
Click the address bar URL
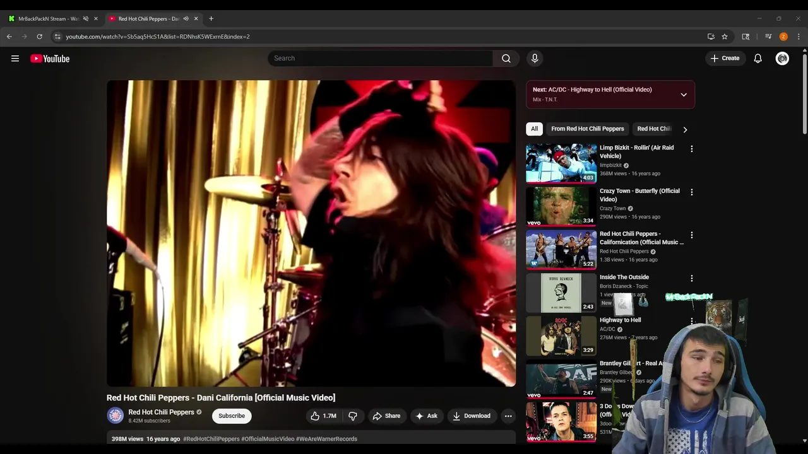(x=158, y=37)
